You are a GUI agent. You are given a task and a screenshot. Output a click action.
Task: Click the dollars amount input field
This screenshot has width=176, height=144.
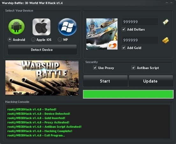pos(140,22)
